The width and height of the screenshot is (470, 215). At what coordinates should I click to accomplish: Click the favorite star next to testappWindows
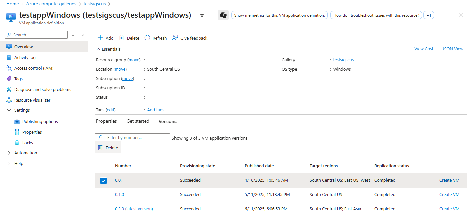coord(202,15)
